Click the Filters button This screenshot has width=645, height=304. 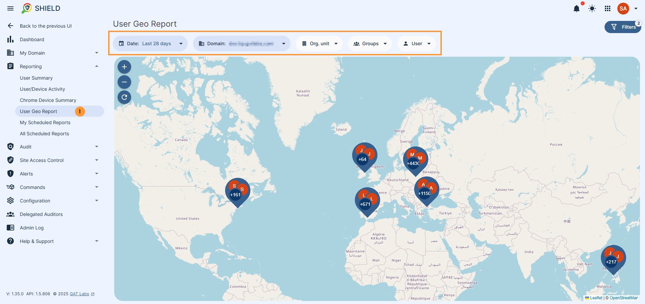[623, 27]
